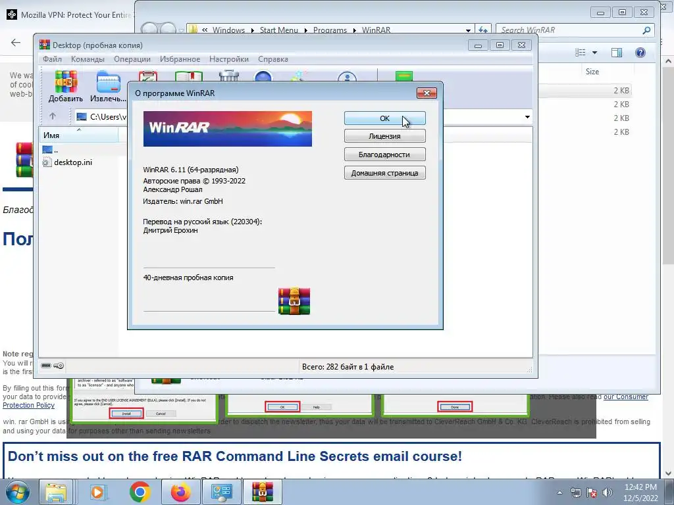Expand the Programs breadcrumb arrow in Explorer

pos(355,30)
